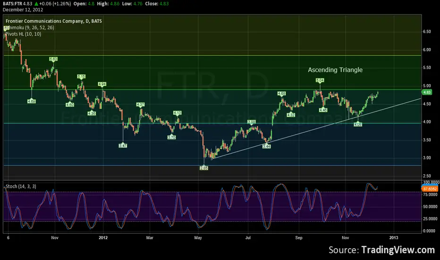440x260 pixels.
Task: Click the 4.48 pivot low label
Action: [323, 110]
